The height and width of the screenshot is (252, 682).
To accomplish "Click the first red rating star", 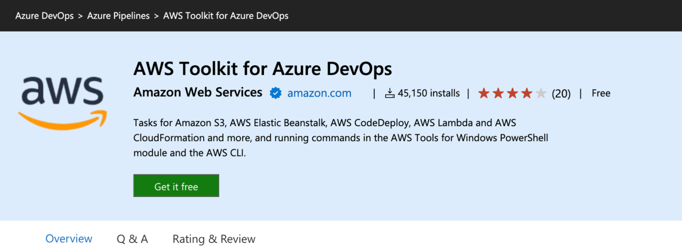I will pos(484,93).
